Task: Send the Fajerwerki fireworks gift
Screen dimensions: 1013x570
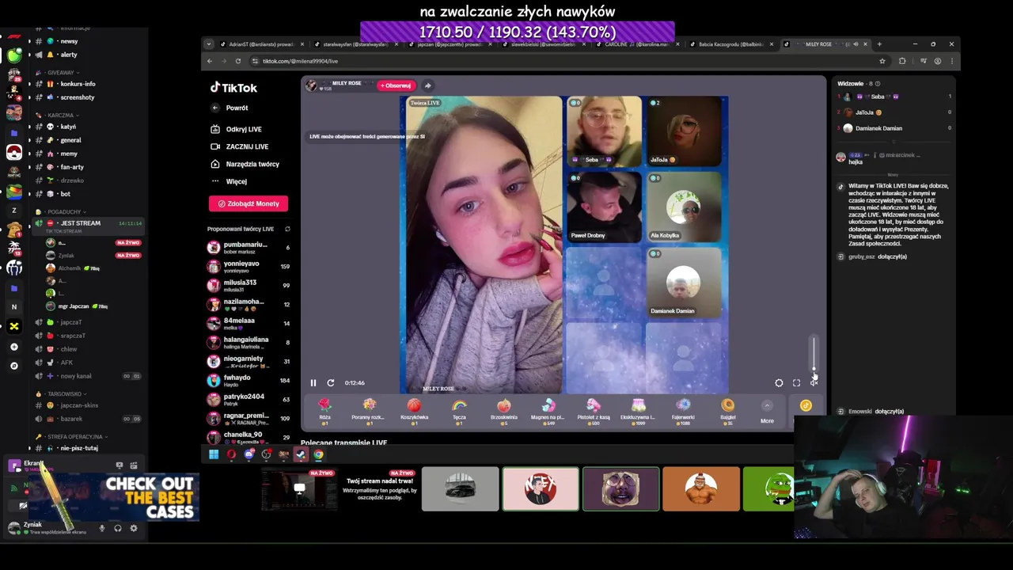Action: point(683,410)
